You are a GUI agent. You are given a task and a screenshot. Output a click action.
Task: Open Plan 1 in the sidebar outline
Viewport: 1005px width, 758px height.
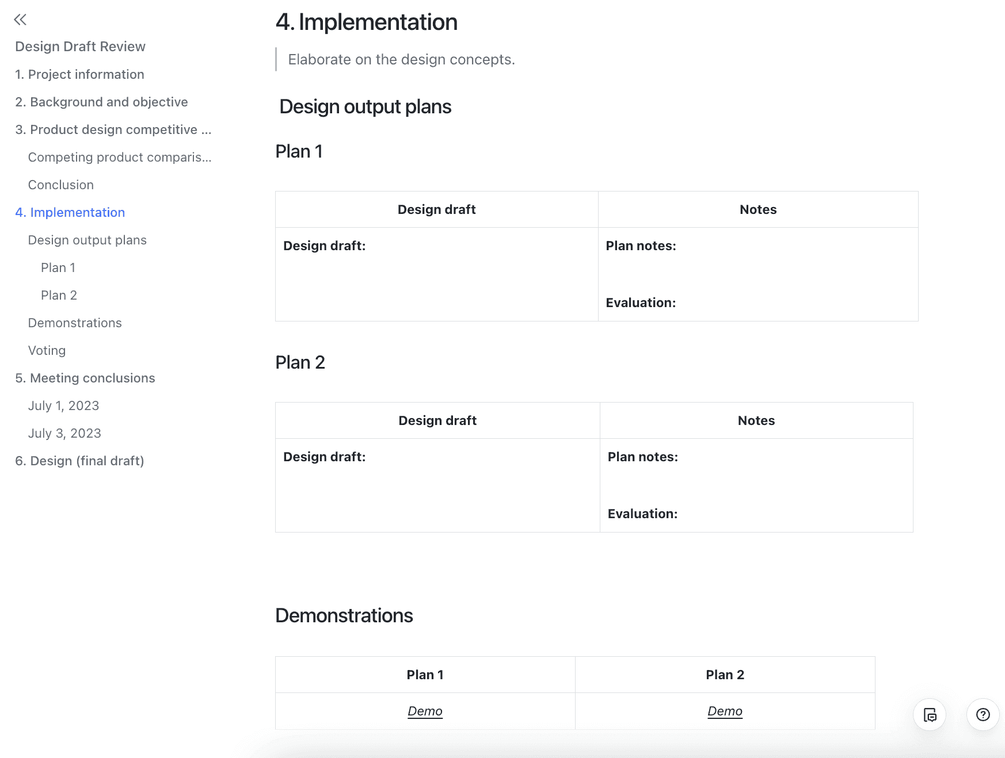pos(58,267)
